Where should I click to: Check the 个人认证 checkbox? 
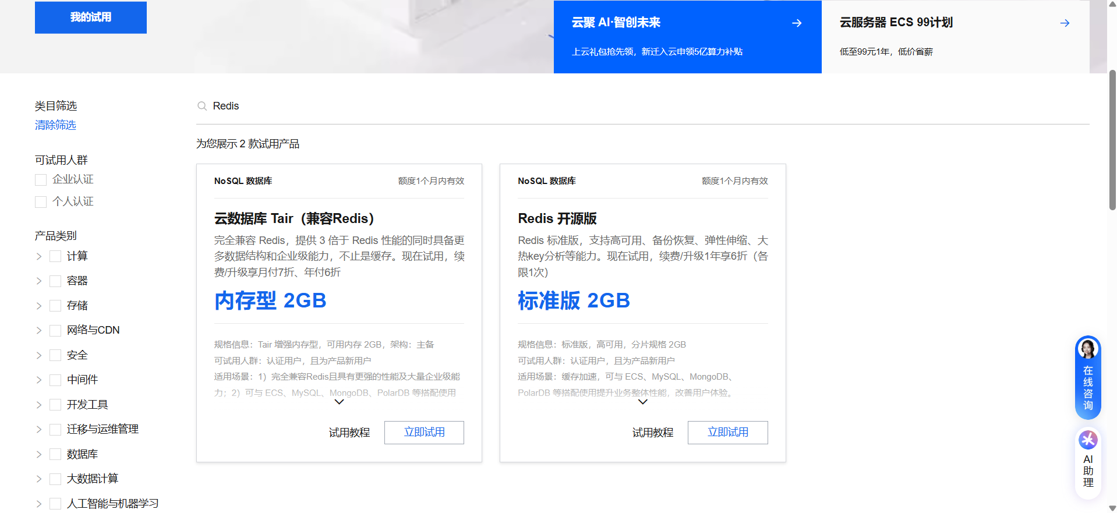[x=41, y=202]
